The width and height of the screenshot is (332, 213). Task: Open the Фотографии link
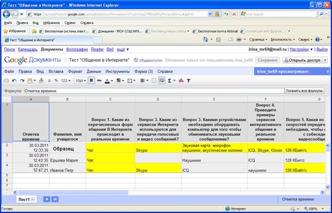77,50
